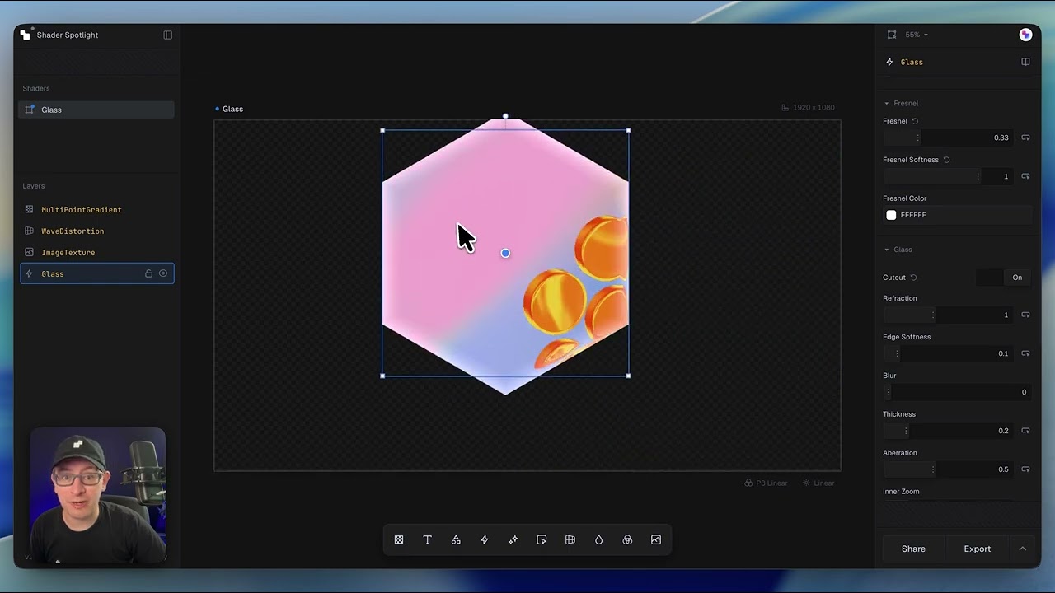
Task: Open the user avatar menu
Action: click(1025, 35)
